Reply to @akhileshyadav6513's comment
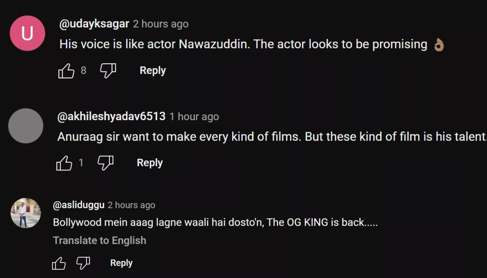This screenshot has width=487, height=278. pyautogui.click(x=150, y=163)
